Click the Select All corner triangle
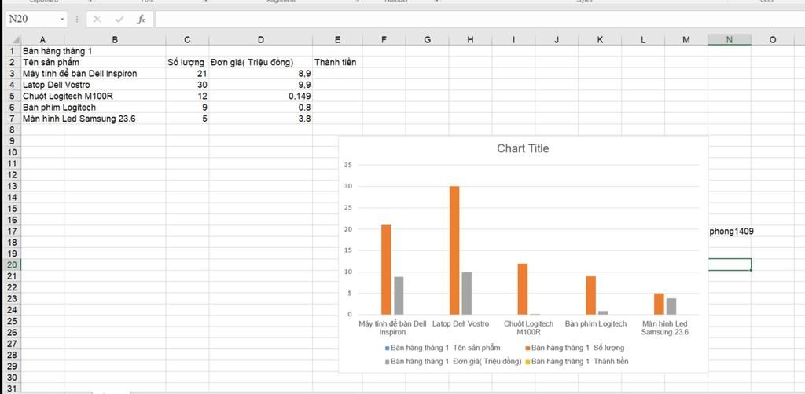The width and height of the screenshot is (805, 394). [16, 40]
